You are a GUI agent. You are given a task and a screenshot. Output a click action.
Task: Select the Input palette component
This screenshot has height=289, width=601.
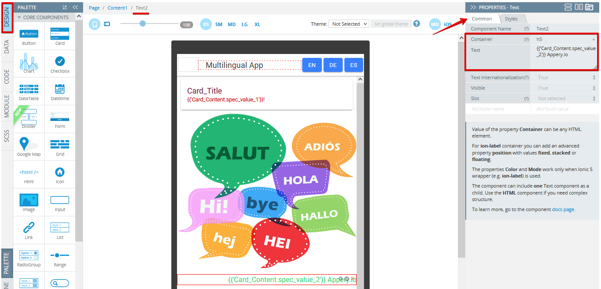[60, 202]
